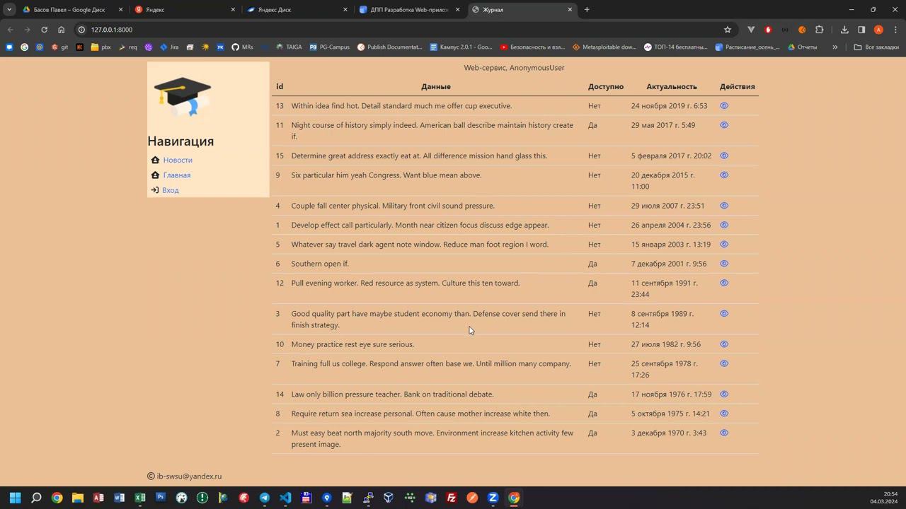This screenshot has width=906, height=509.
Task: Click the 'Действия' column header
Action: pos(738,87)
